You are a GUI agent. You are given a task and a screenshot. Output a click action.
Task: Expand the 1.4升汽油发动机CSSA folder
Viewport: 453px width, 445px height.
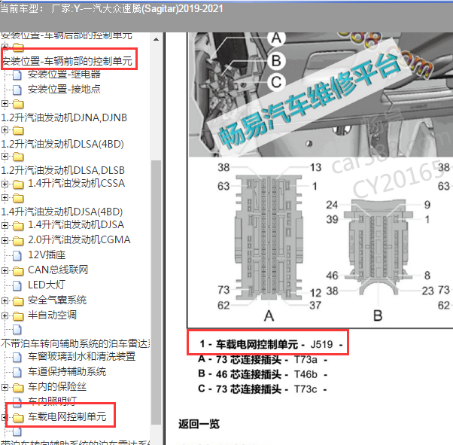[5, 184]
